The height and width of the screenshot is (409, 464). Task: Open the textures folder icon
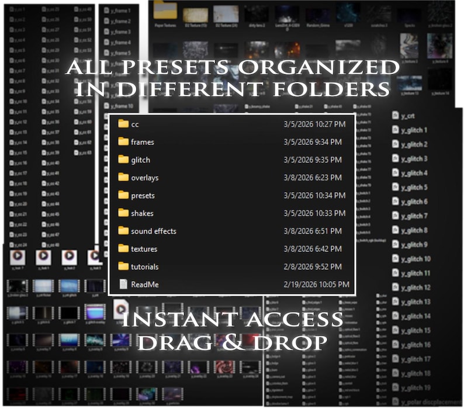[x=123, y=248]
